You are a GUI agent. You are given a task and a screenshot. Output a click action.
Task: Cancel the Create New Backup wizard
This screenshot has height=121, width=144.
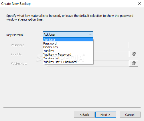click(x=130, y=115)
